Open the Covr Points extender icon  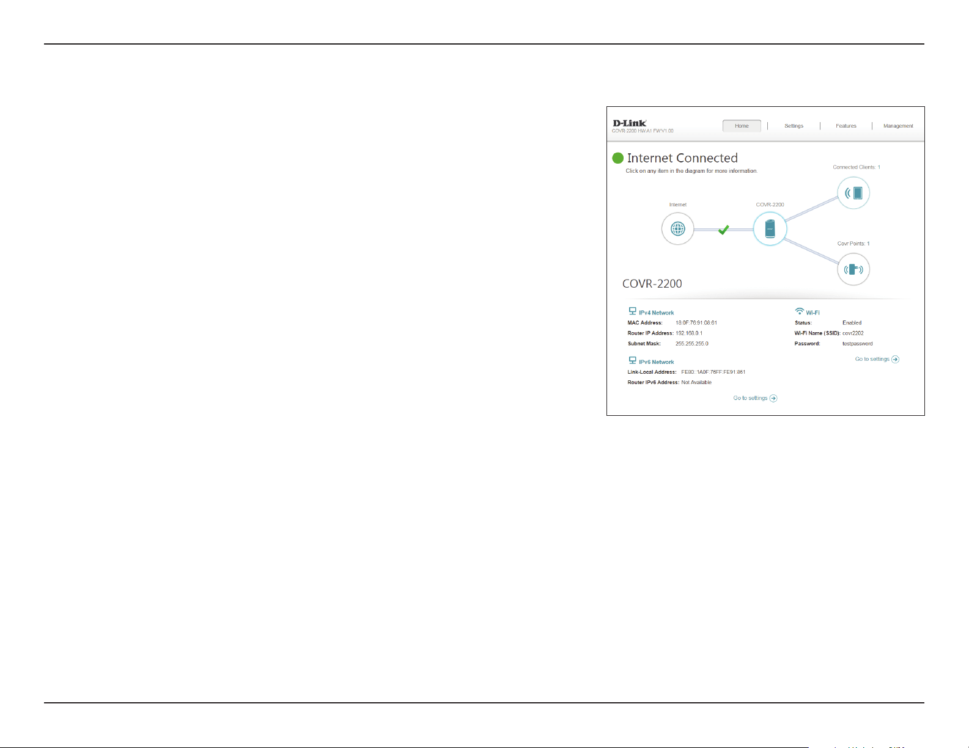(853, 269)
